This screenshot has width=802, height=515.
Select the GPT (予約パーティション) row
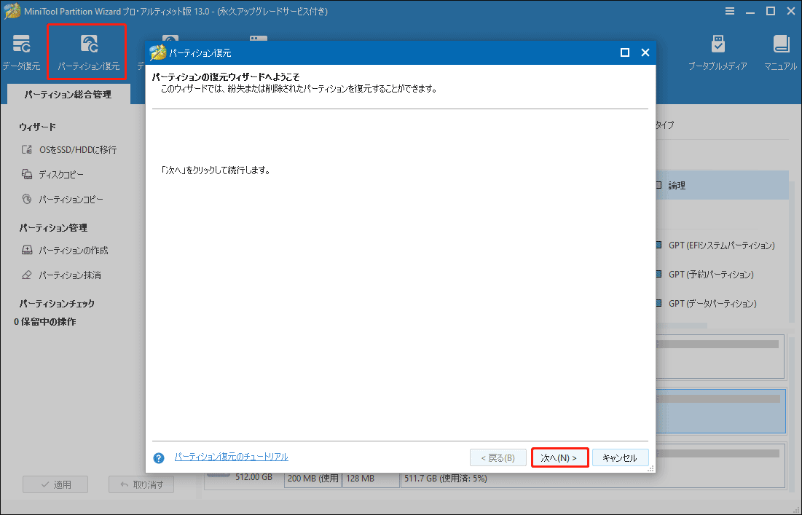[x=722, y=275]
